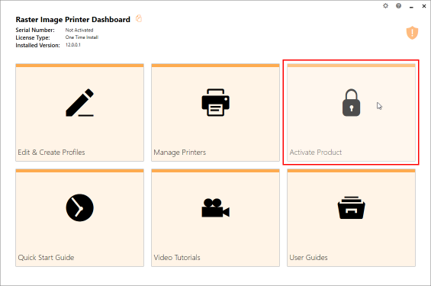
Task: Close the dashboard window
Action: coord(424,6)
